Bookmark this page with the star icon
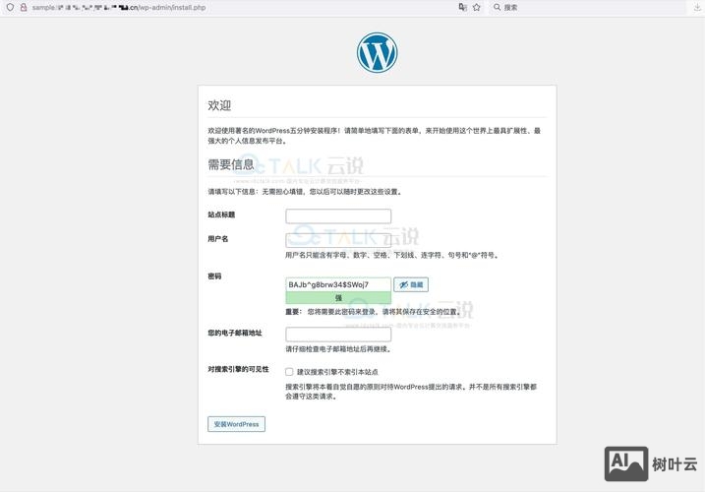Image resolution: width=705 pixels, height=492 pixels. (x=477, y=7)
